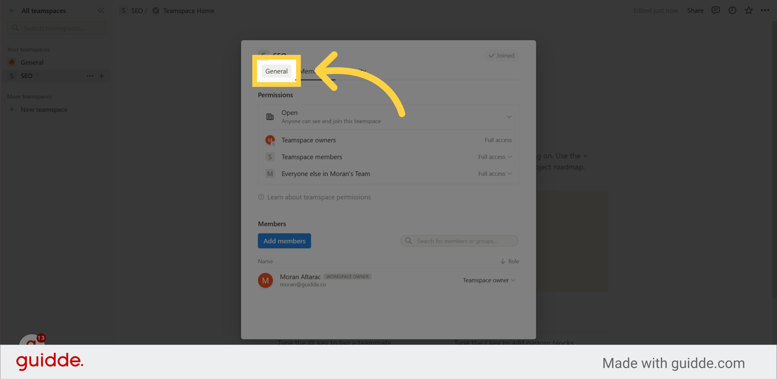Change Everyone else in Moran's Team access
Image resolution: width=777 pixels, height=379 pixels.
[x=495, y=174]
